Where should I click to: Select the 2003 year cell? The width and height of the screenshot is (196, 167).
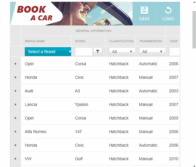pyautogui.click(x=174, y=91)
